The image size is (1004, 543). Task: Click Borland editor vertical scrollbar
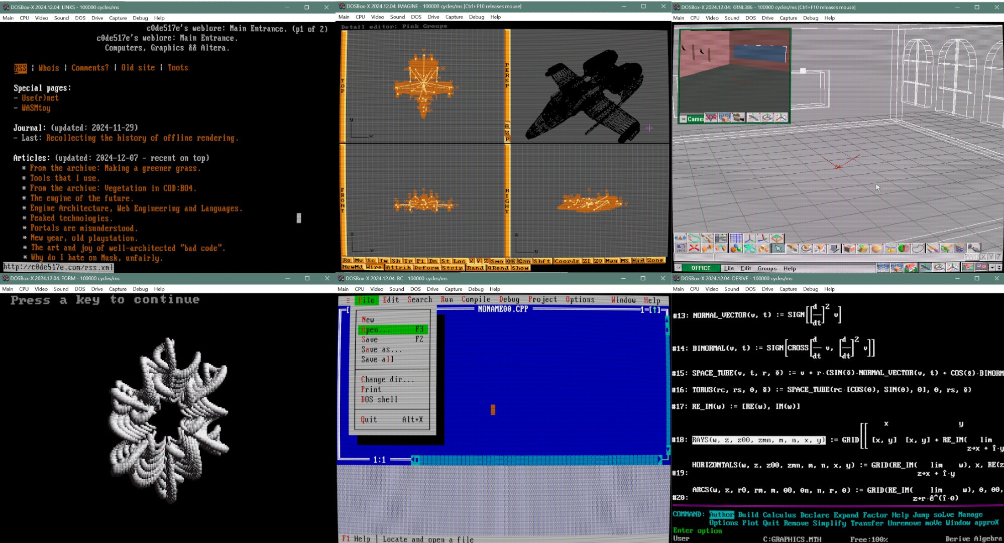tap(667, 384)
